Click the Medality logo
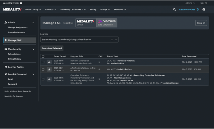Image resolution: width=214 pixels, height=129 pixels. [x=12, y=10]
